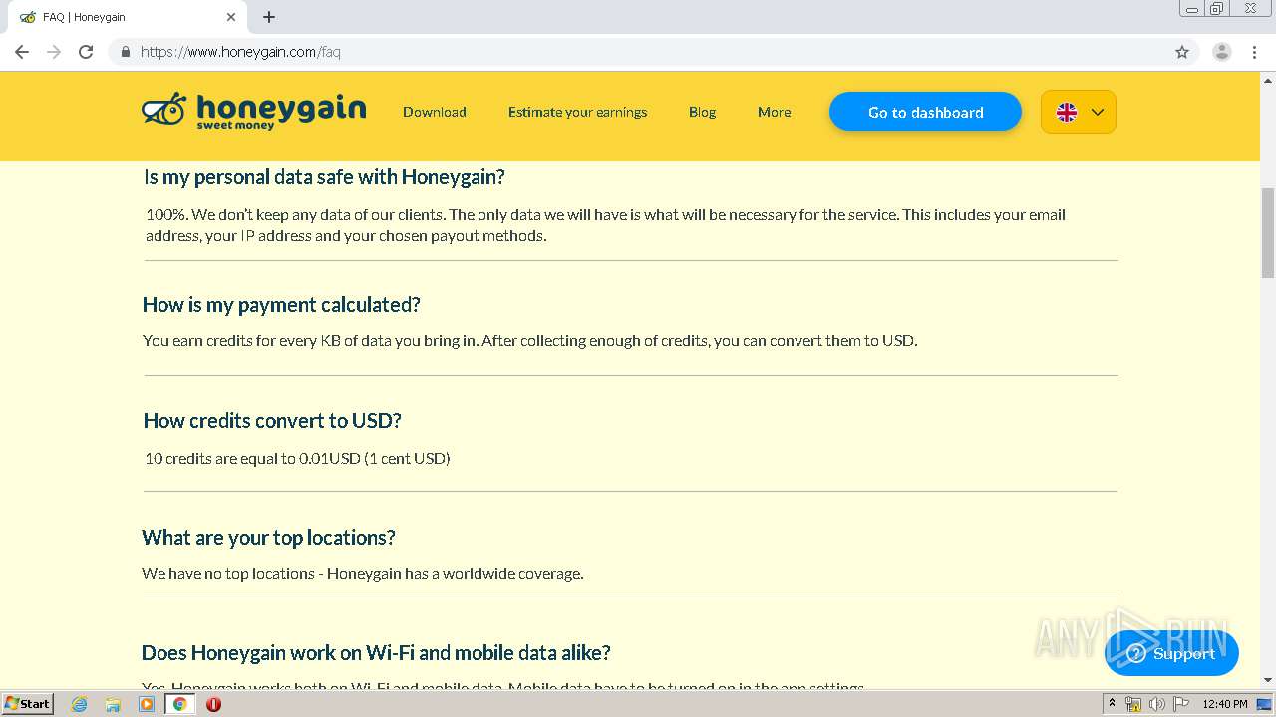Select the FAQ | Honeygain browser tab
The height and width of the screenshot is (717, 1276).
click(127, 17)
